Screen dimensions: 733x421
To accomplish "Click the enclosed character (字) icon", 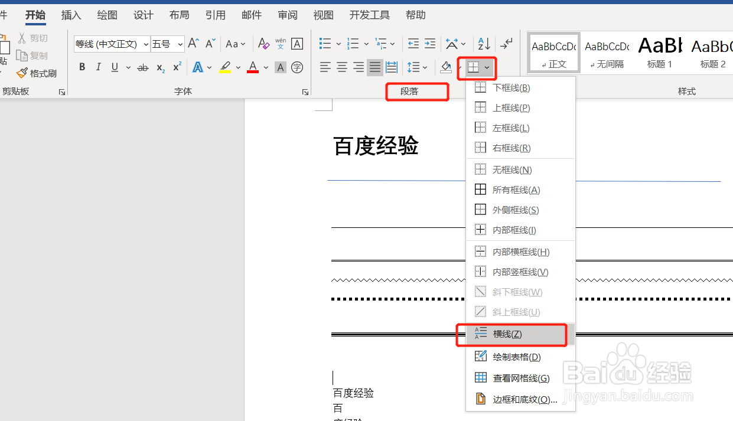I will point(297,67).
